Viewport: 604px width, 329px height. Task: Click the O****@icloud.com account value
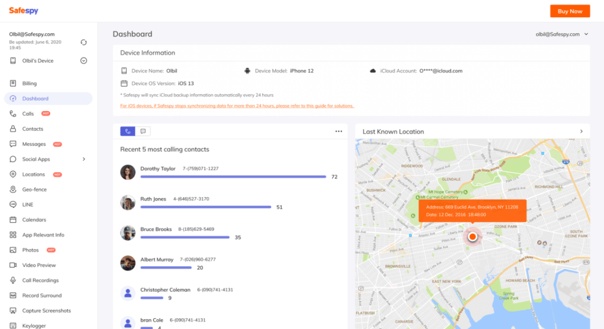[x=441, y=71]
